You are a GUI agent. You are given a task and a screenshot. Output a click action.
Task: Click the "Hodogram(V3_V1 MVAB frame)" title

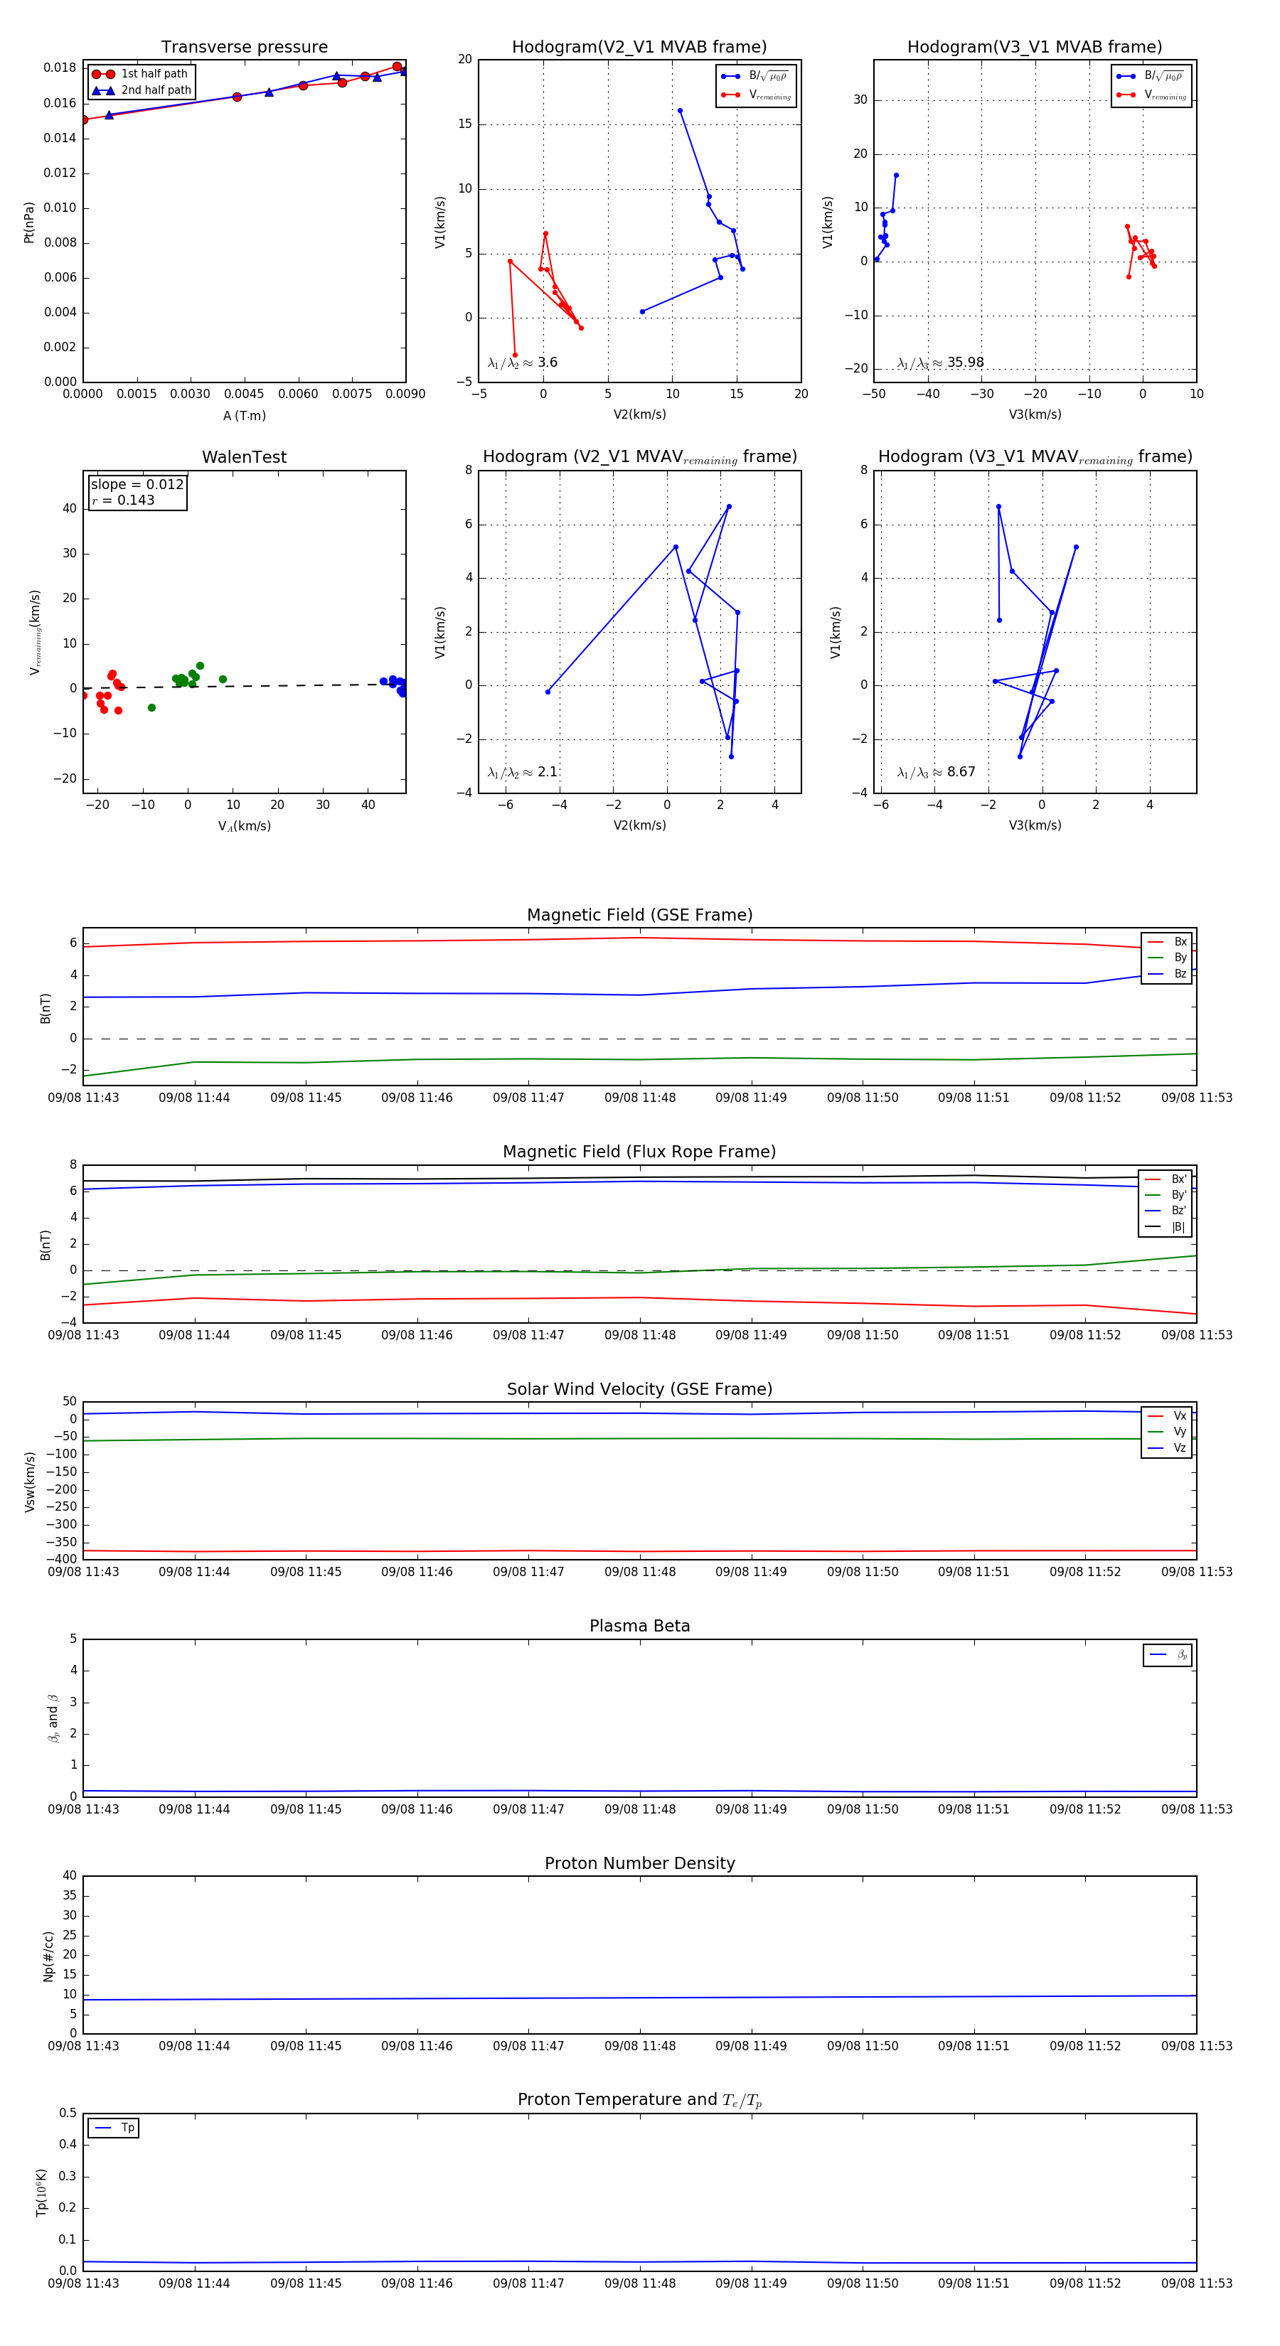(x=1035, y=46)
